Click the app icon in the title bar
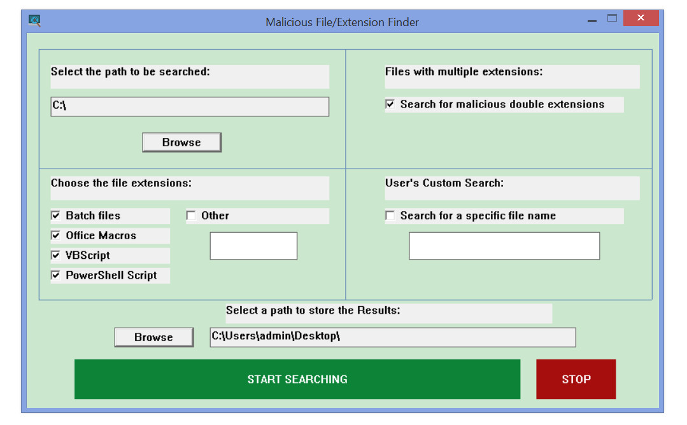This screenshot has width=687, height=425. click(x=34, y=20)
